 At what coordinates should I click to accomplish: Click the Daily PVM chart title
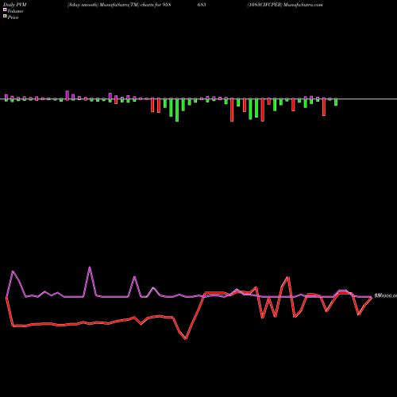[15, 5]
